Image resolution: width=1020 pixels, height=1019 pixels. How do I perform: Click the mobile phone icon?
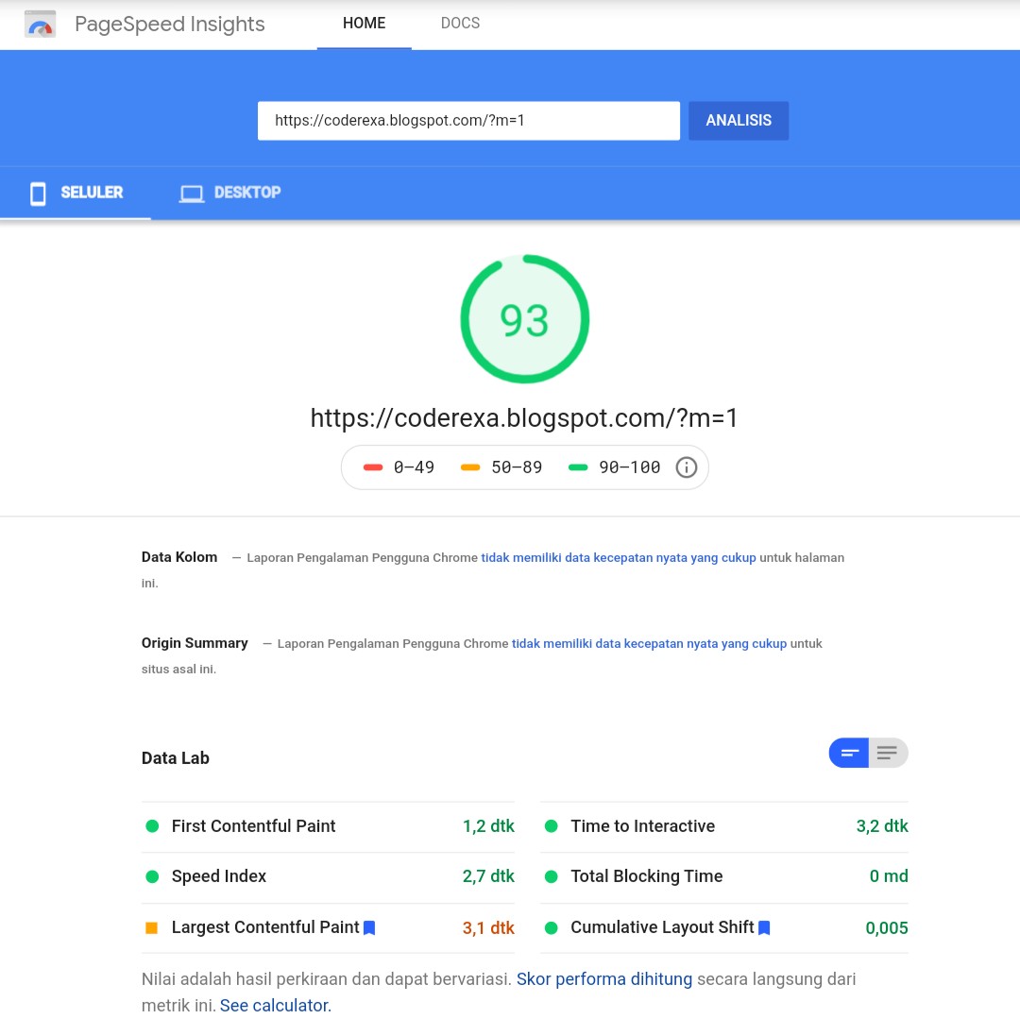[38, 194]
